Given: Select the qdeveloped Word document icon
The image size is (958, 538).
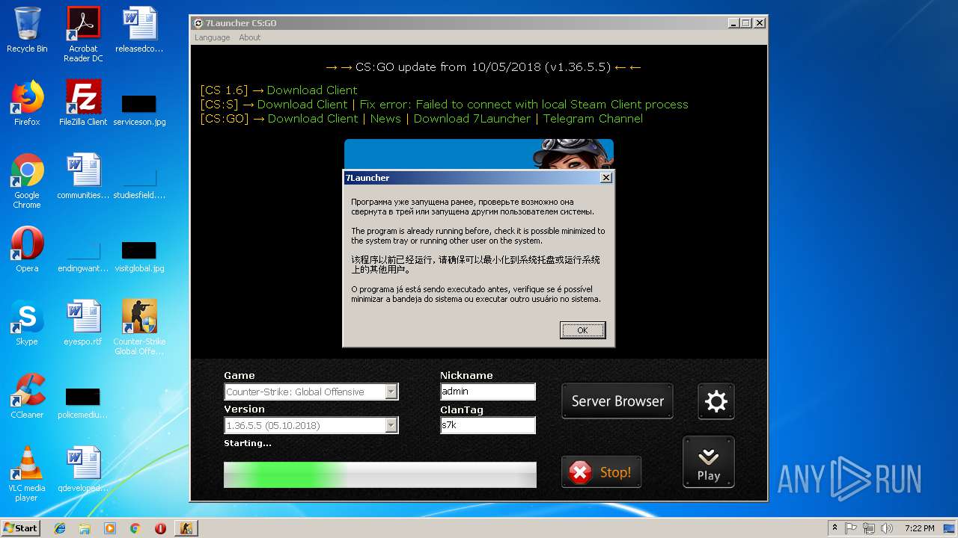Looking at the screenshot, I should click(x=83, y=469).
